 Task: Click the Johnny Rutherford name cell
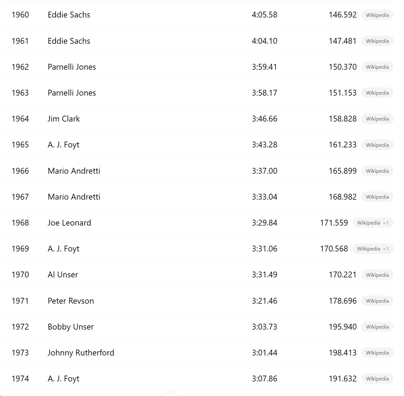[81, 353]
